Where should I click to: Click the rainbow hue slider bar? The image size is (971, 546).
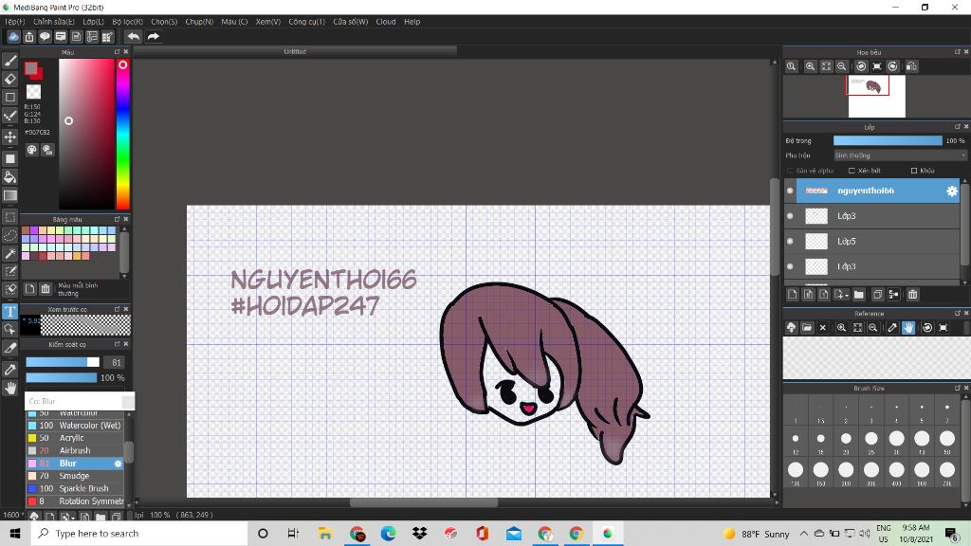pyautogui.click(x=123, y=135)
